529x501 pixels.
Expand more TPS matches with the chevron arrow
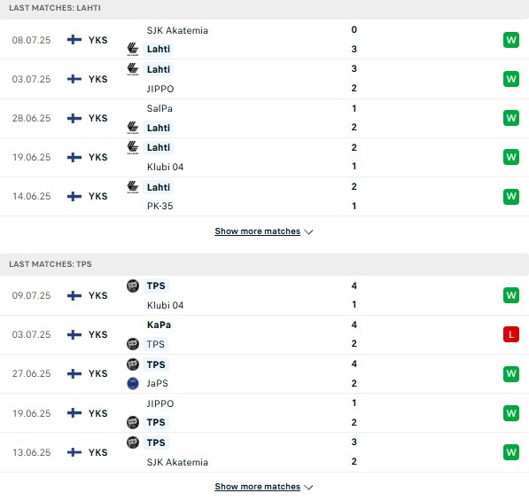[x=308, y=487]
